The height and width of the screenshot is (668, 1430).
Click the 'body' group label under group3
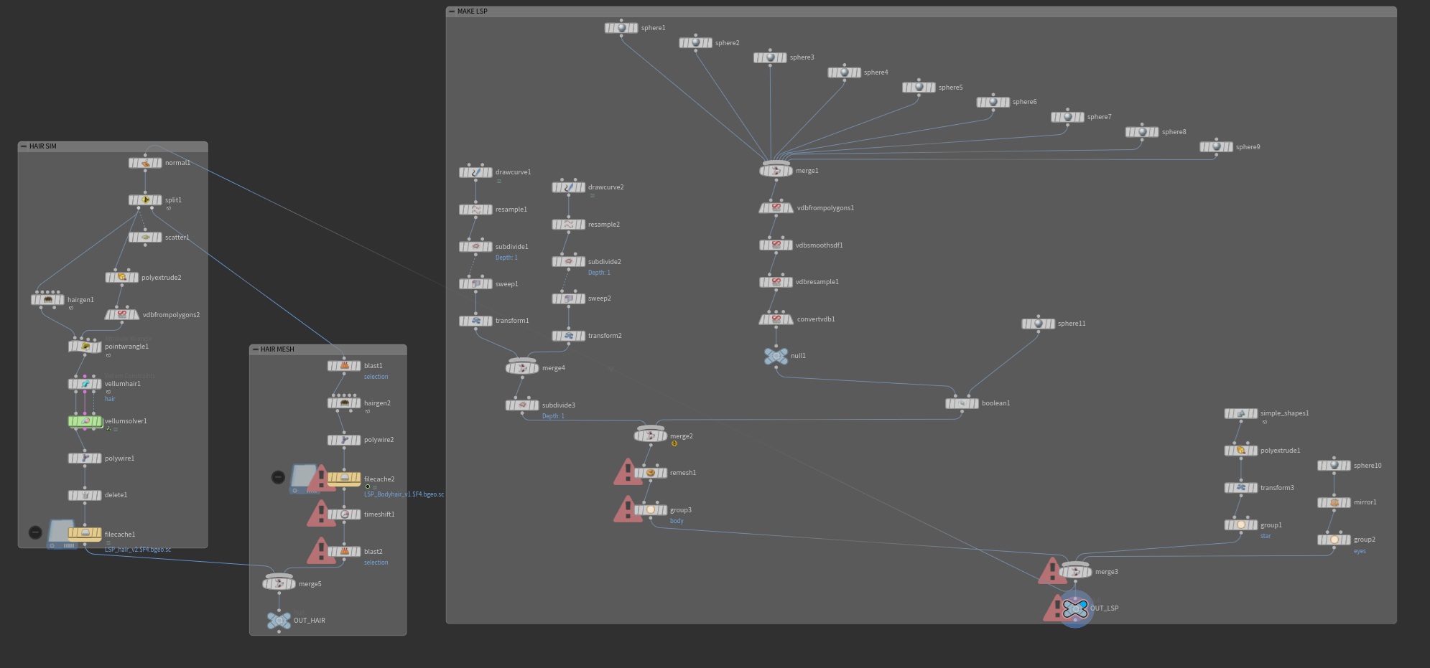[677, 521]
